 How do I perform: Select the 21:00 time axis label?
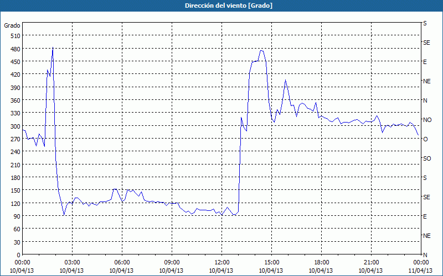click(x=371, y=263)
